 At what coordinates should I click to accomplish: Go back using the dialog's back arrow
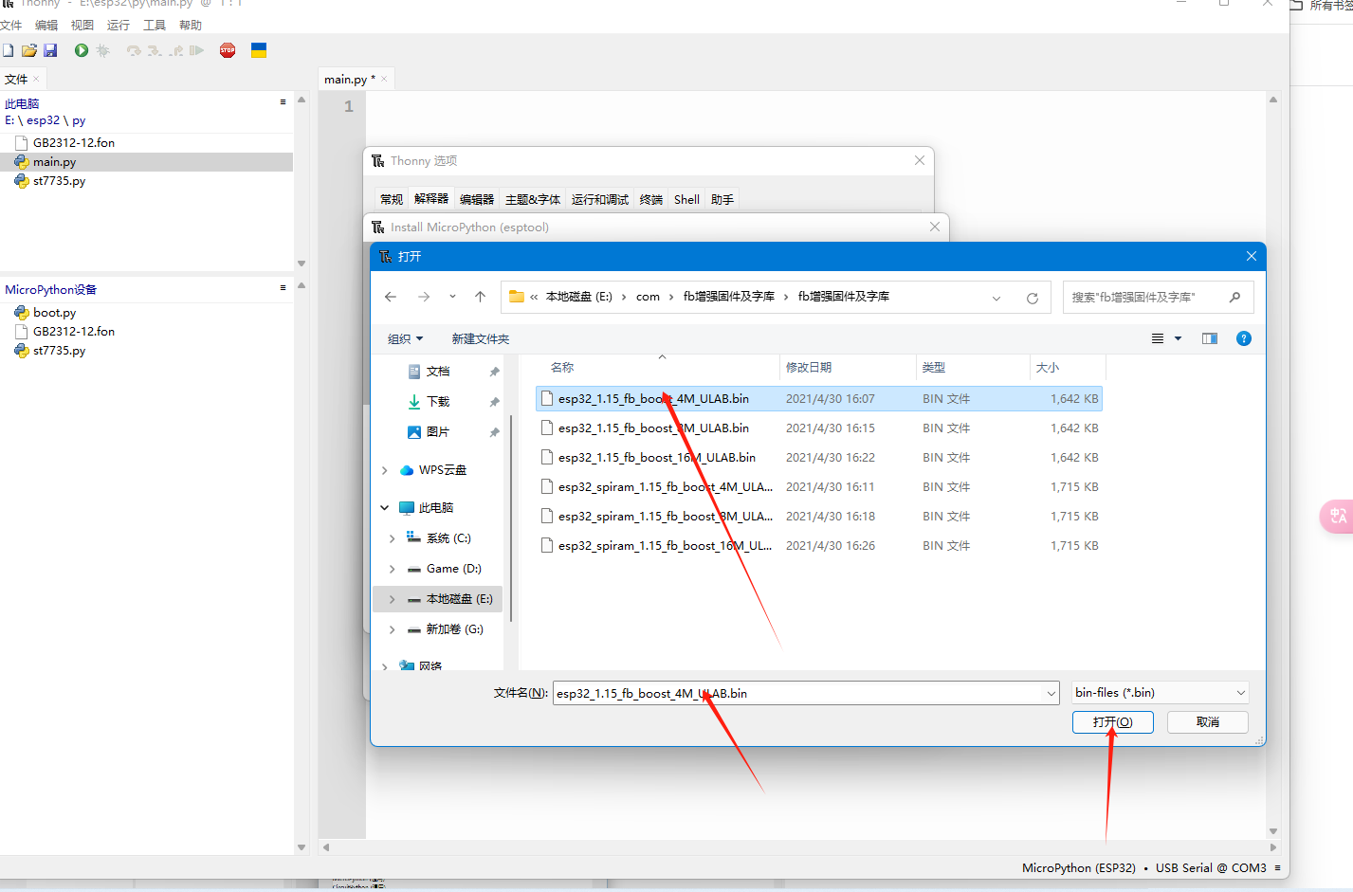click(391, 297)
